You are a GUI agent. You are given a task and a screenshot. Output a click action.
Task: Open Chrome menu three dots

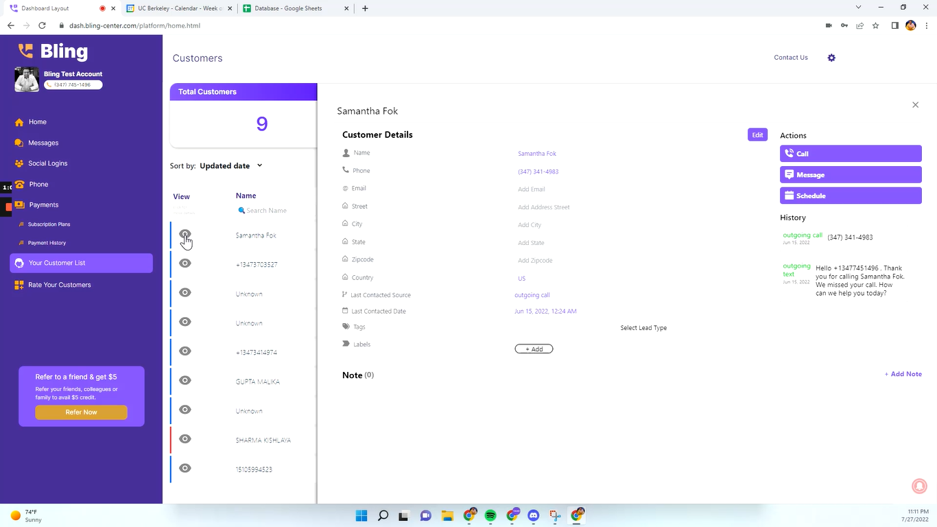click(927, 25)
